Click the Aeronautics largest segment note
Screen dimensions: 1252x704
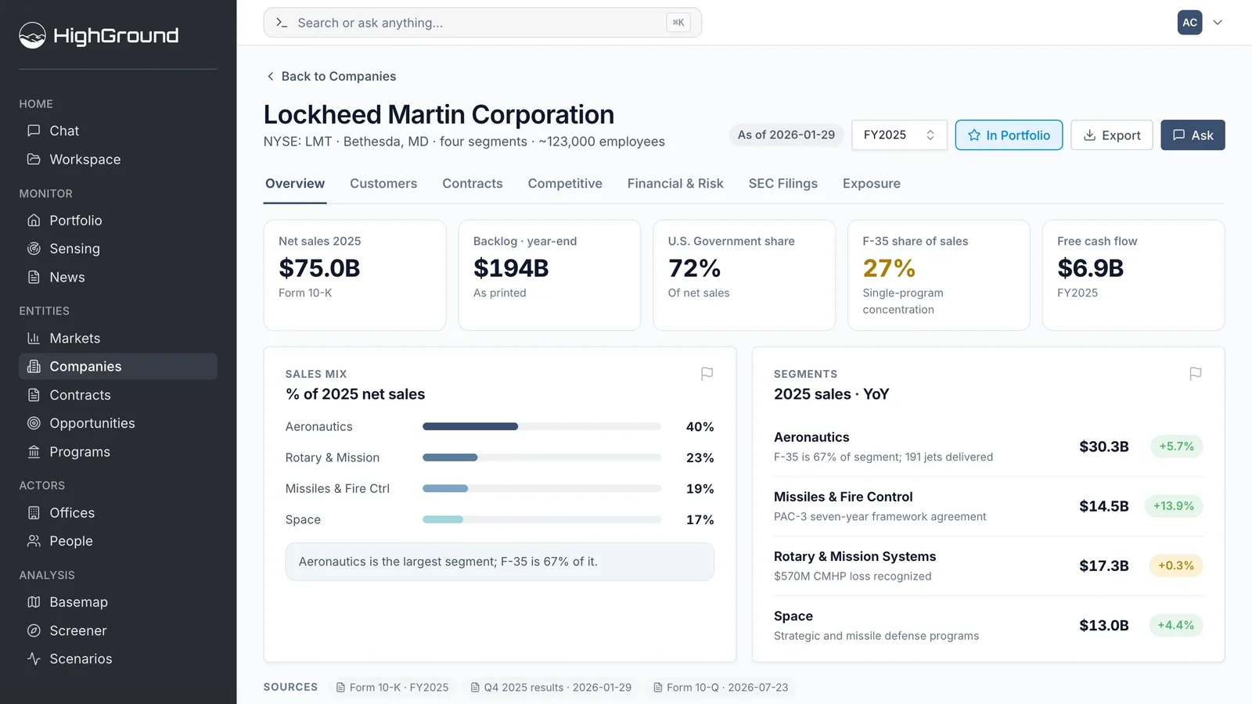click(500, 562)
